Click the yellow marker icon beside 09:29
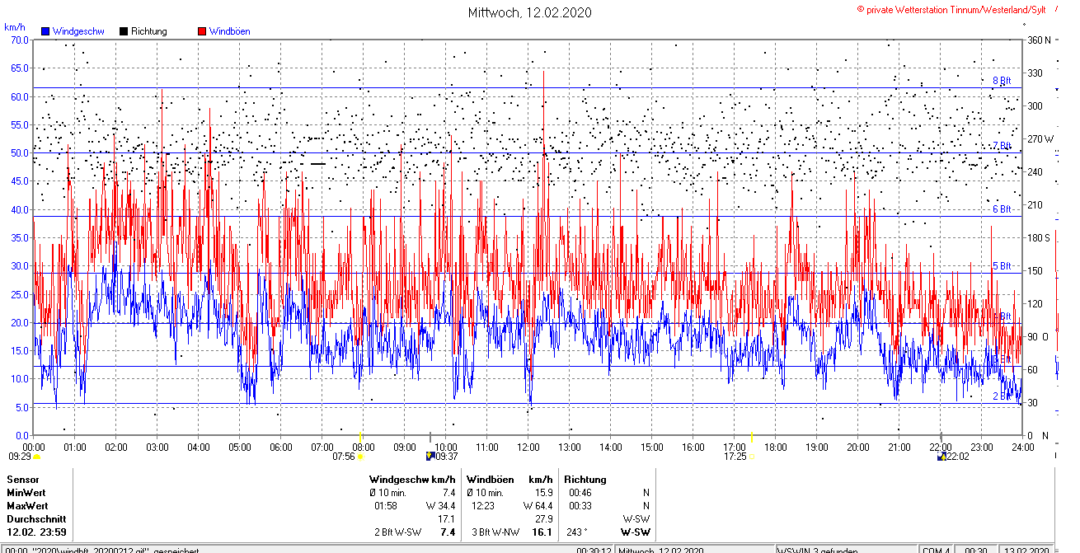This screenshot has height=553, width=1080. 36,456
